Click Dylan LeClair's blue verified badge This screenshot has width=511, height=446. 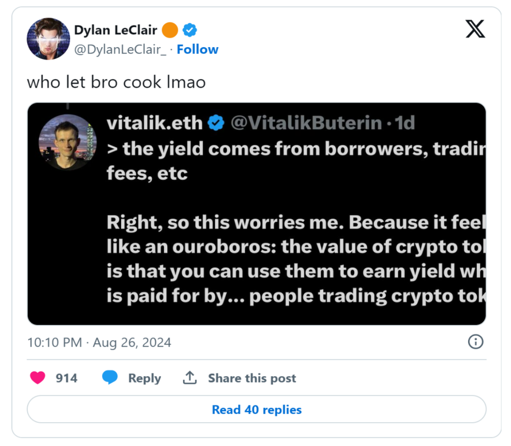189,30
